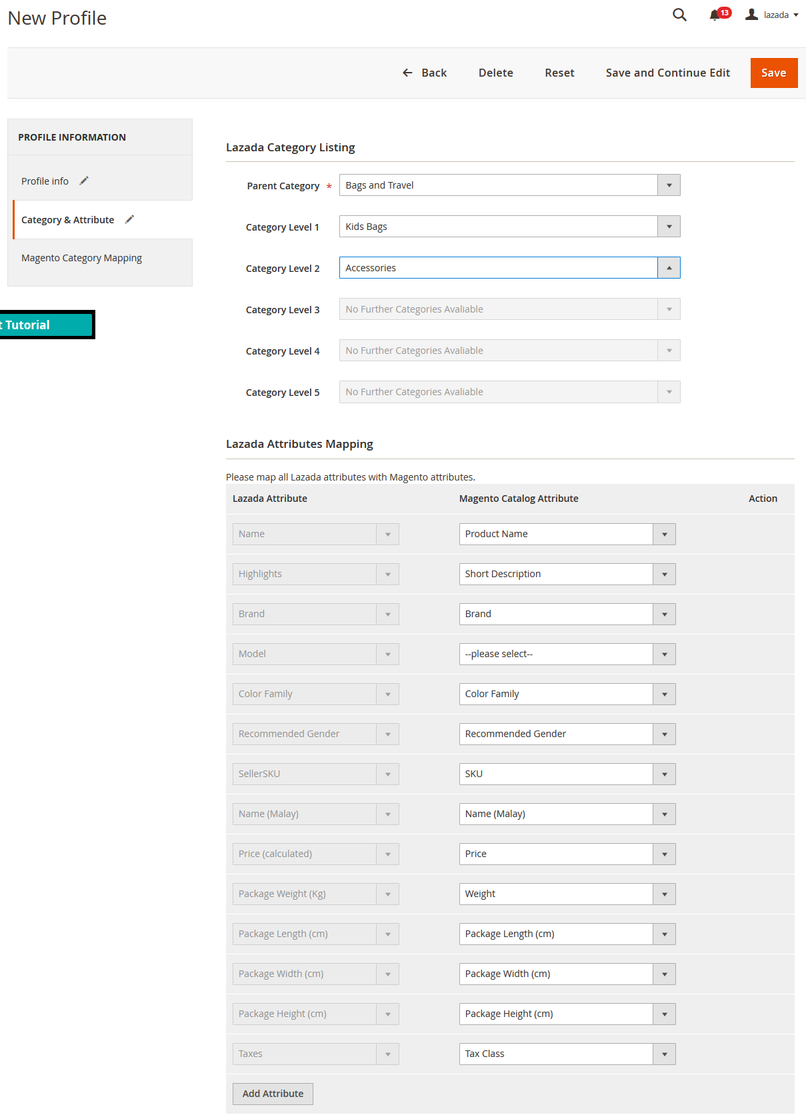
Task: Click the pencil icon next to Profile info
Action: point(84,181)
